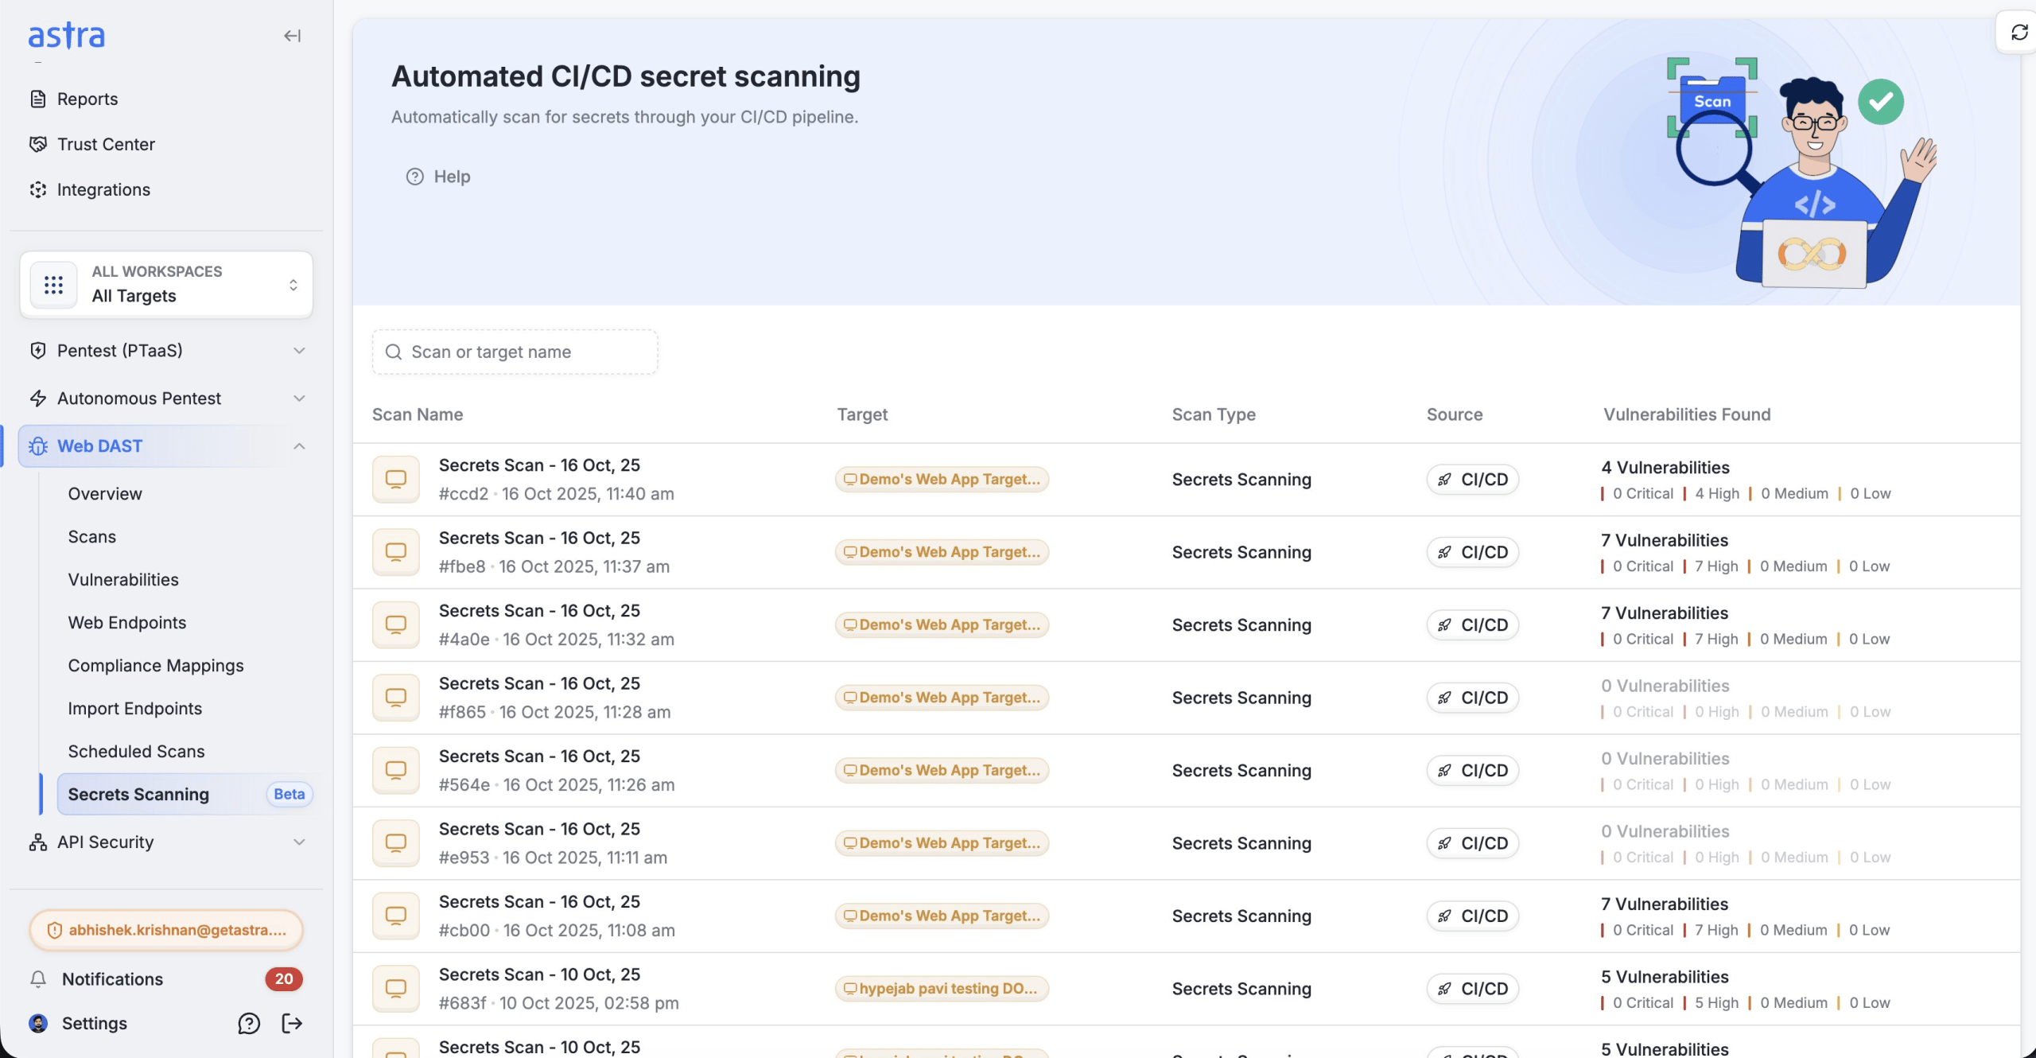
Task: Click the scan icon for #cb00
Action: click(x=396, y=916)
